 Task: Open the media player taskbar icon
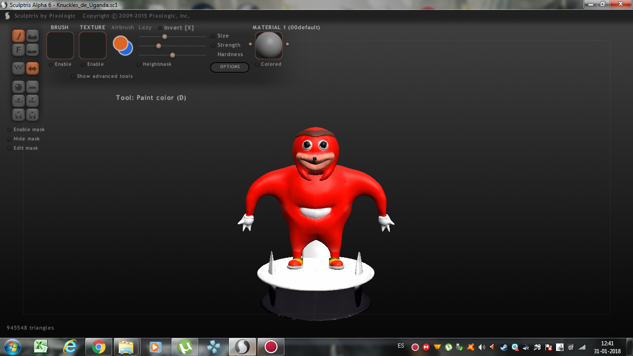[x=155, y=346]
